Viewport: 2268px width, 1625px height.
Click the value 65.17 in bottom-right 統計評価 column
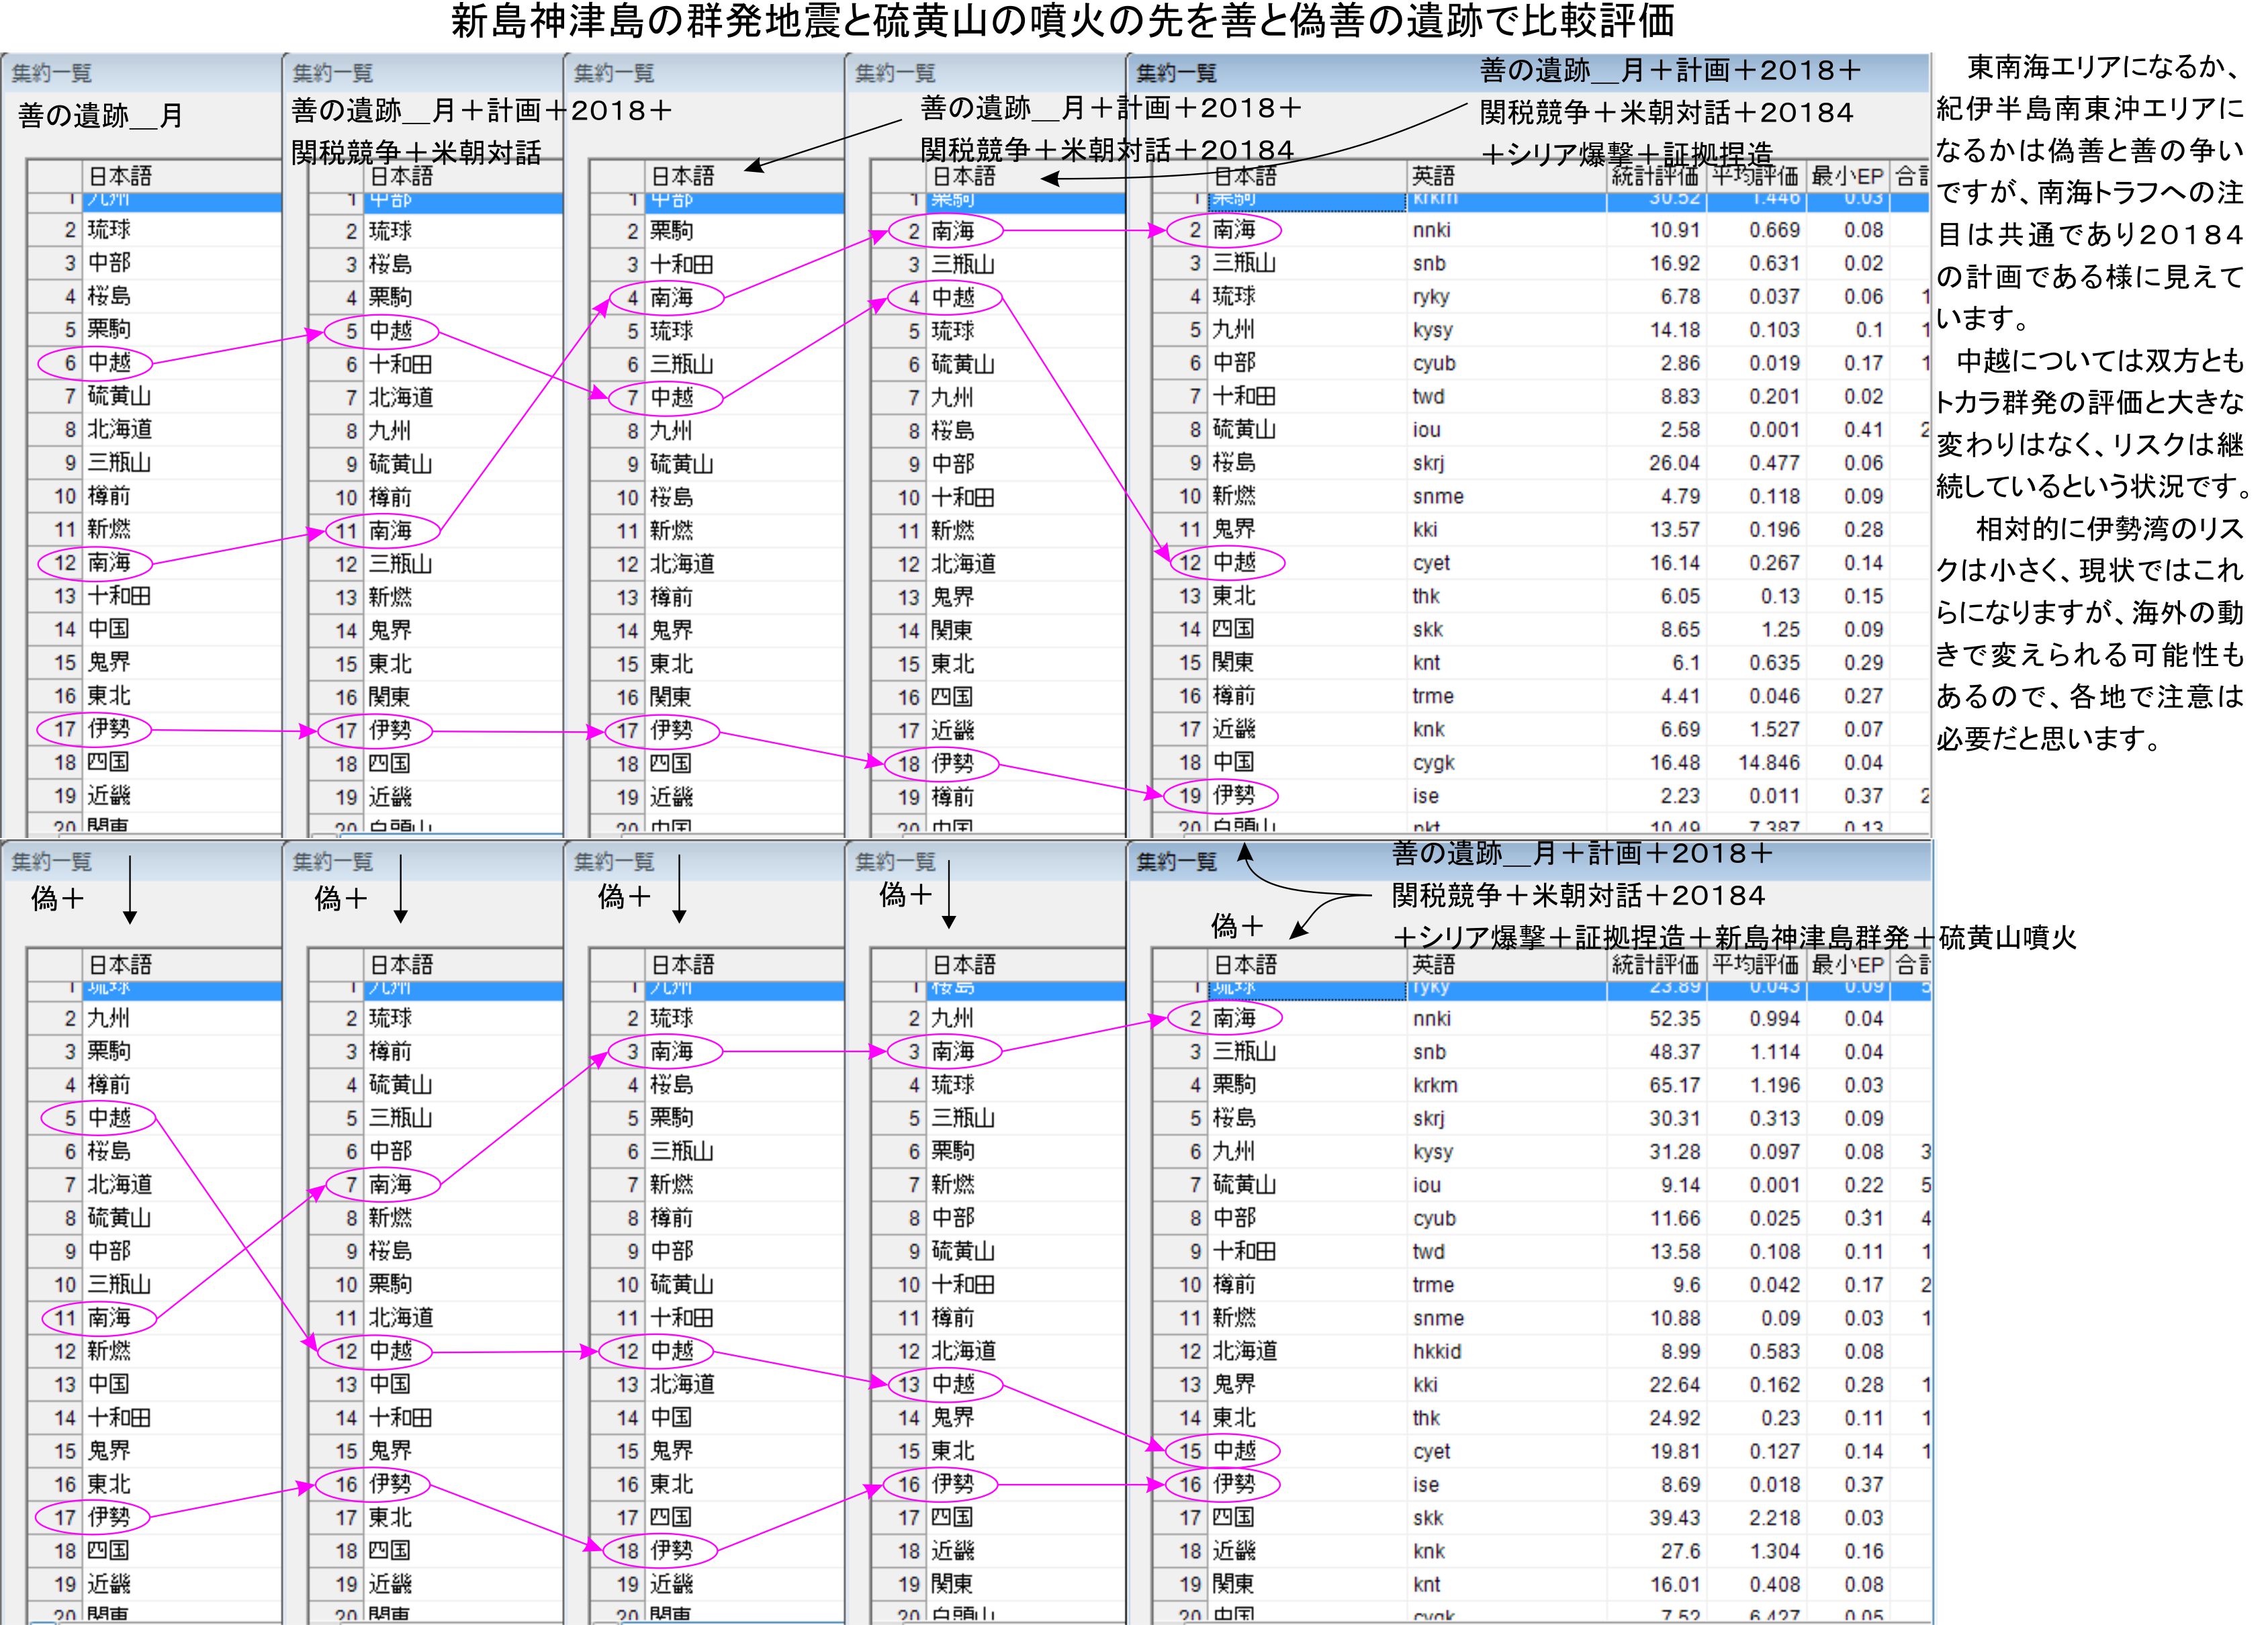(1675, 1085)
